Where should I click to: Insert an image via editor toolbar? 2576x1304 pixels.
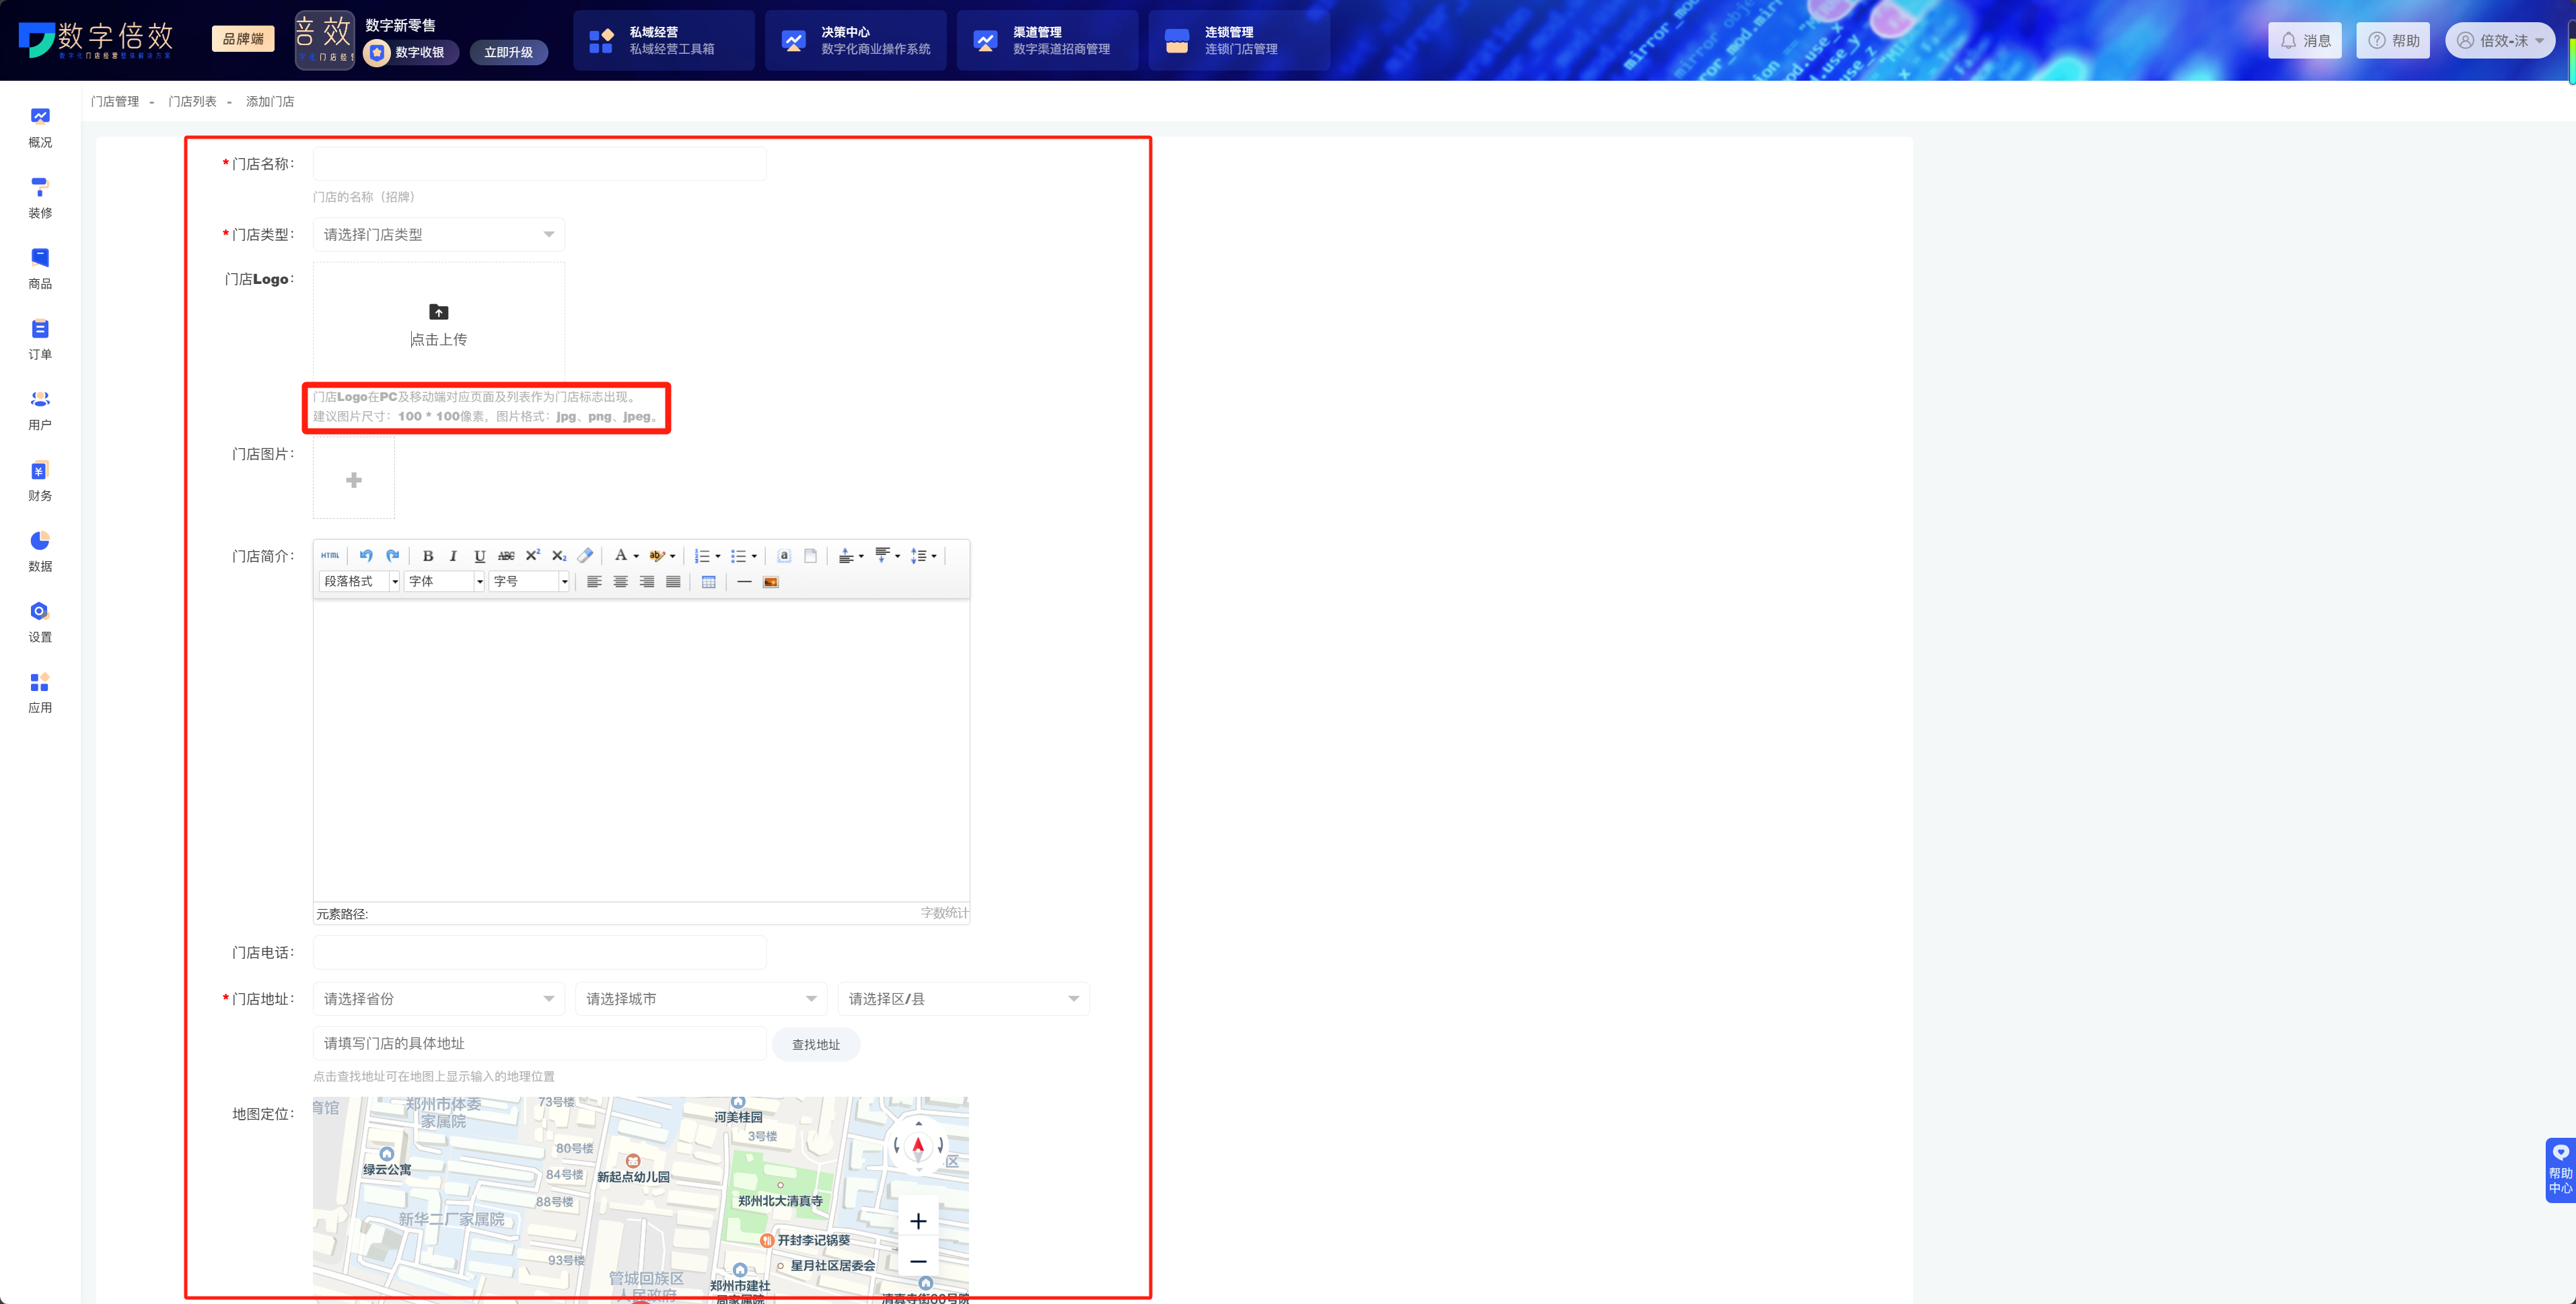771,582
